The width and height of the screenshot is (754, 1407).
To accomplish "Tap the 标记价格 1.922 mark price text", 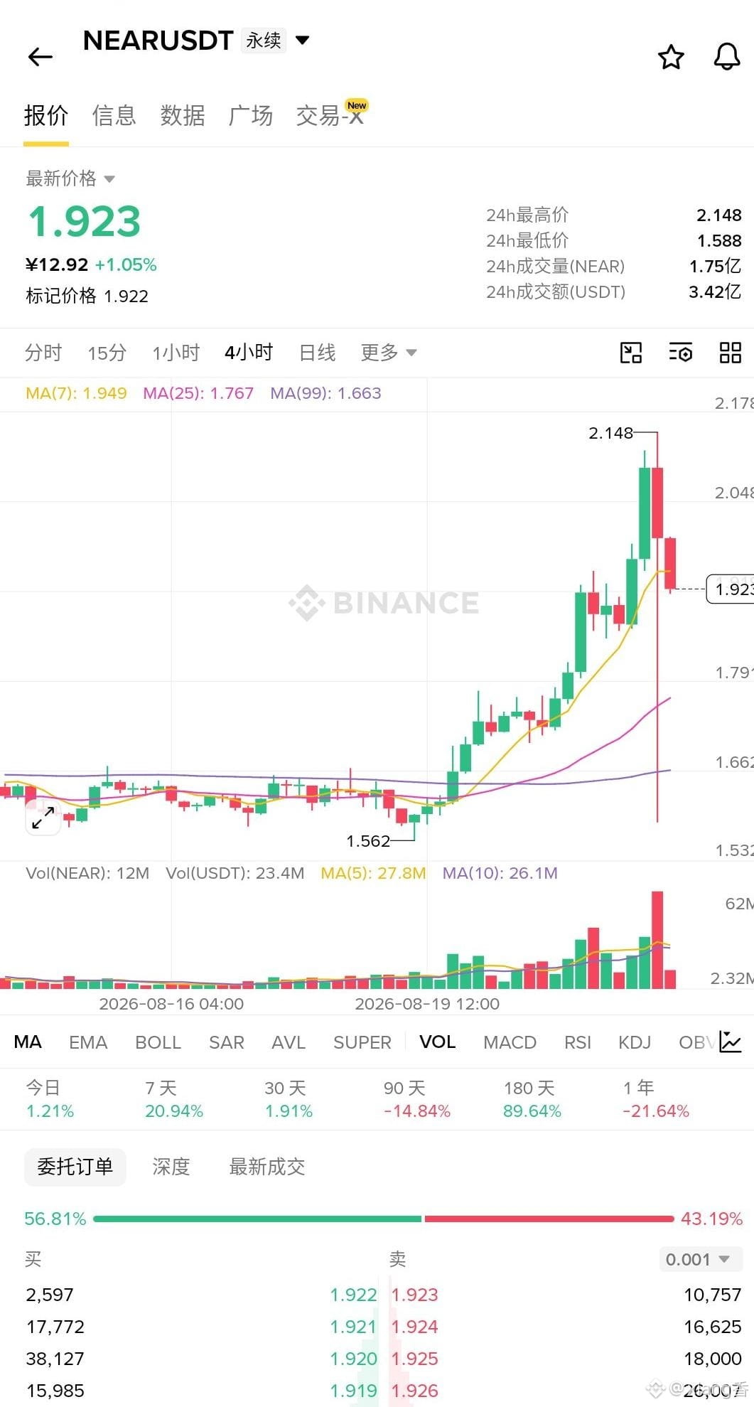I will click(87, 296).
